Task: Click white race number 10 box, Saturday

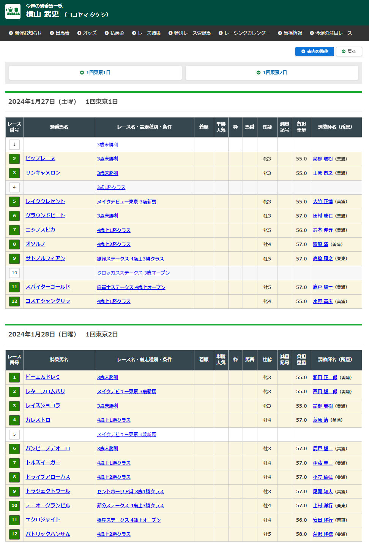Action: [x=14, y=273]
